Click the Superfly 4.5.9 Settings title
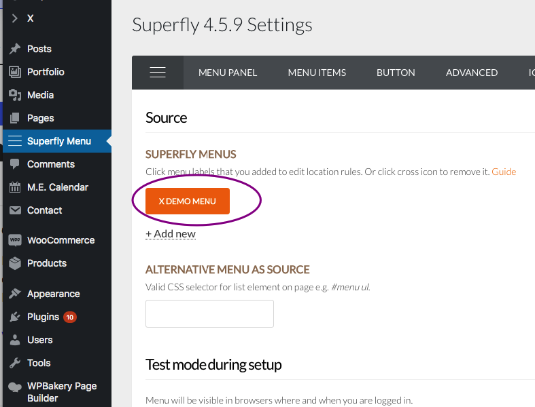This screenshot has height=407, width=535. [222, 25]
